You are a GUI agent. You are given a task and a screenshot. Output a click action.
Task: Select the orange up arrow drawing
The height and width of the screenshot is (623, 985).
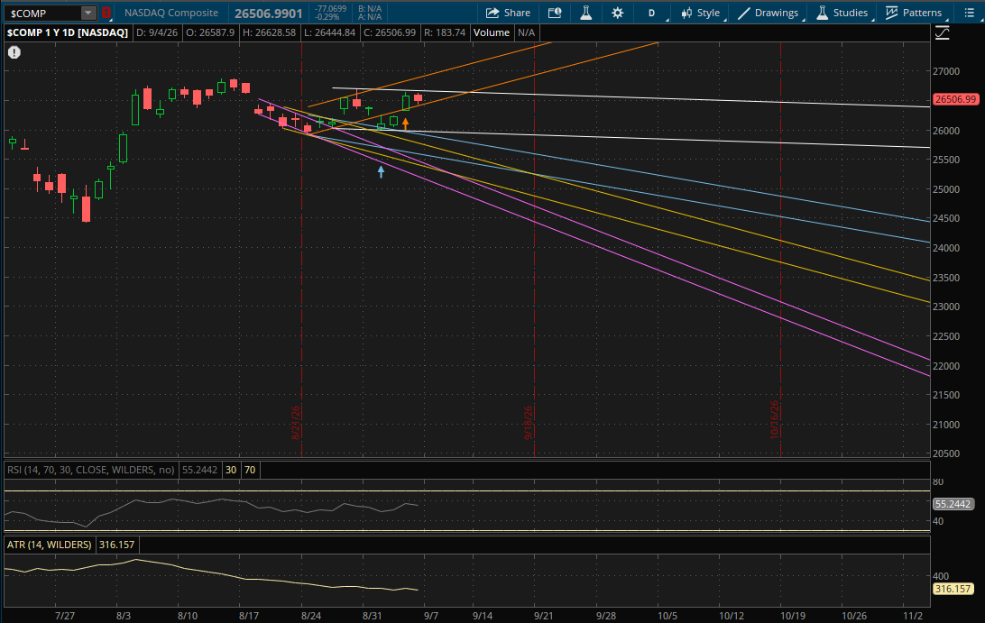pos(405,124)
